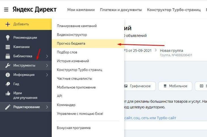Select Коммандер menu item
Image resolution: width=207 pixels, height=137 pixels.
click(88, 105)
